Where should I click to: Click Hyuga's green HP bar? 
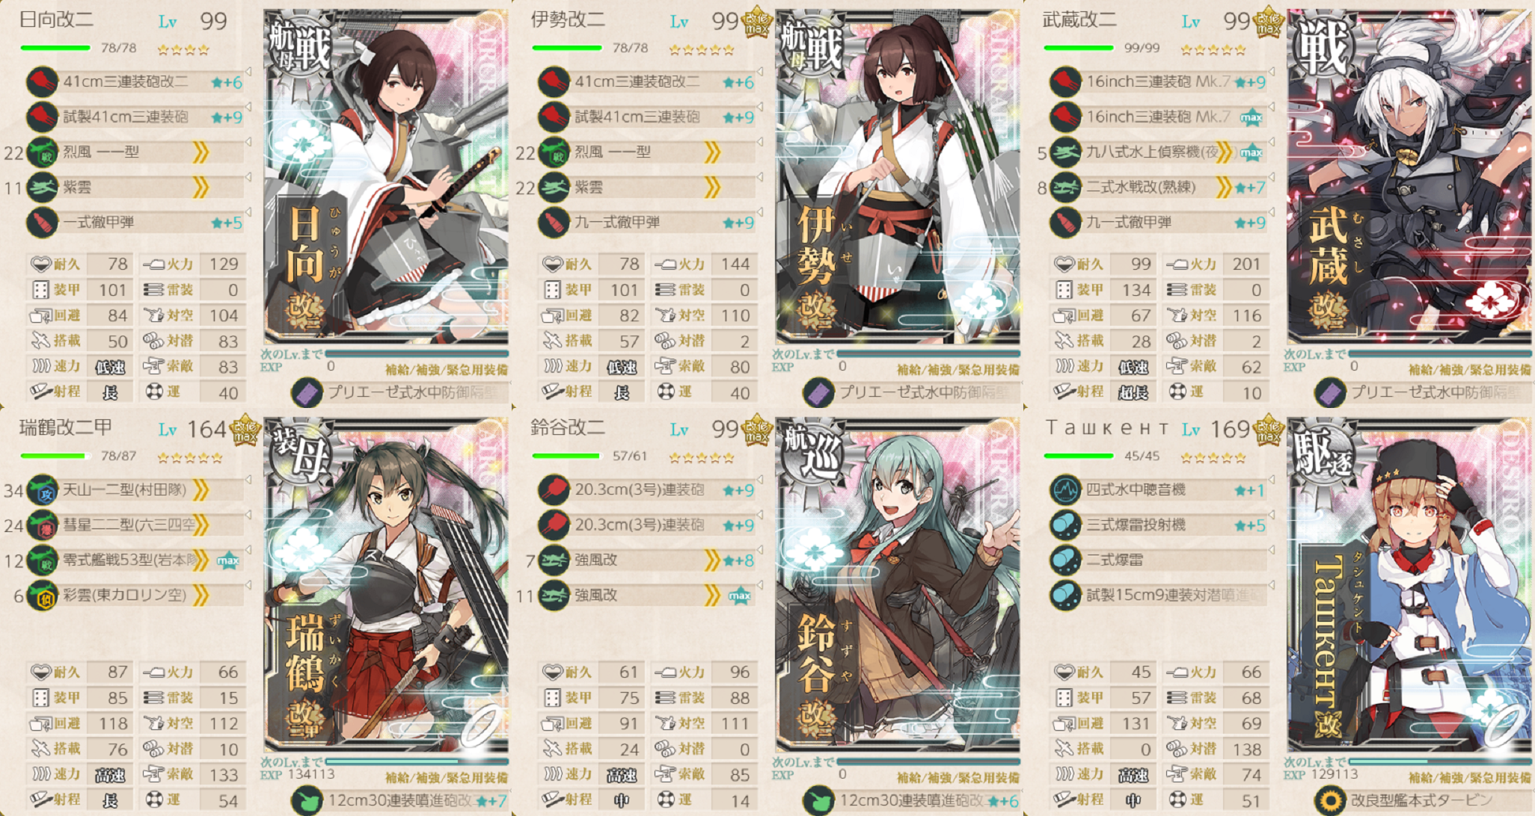55,48
